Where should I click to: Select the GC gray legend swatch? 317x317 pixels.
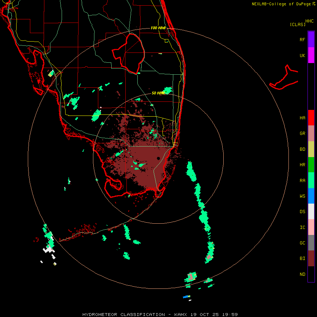[x=311, y=243]
